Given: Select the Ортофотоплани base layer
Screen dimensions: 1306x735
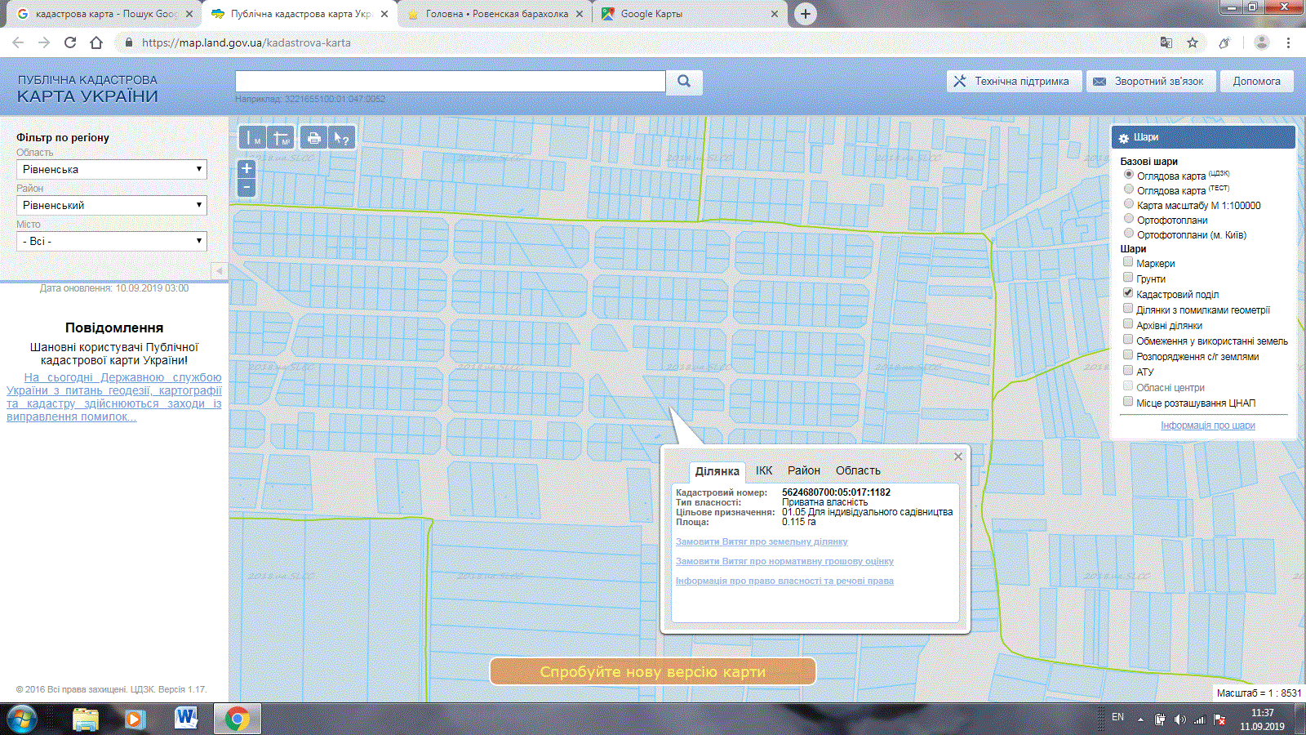Looking at the screenshot, I should coord(1129,219).
